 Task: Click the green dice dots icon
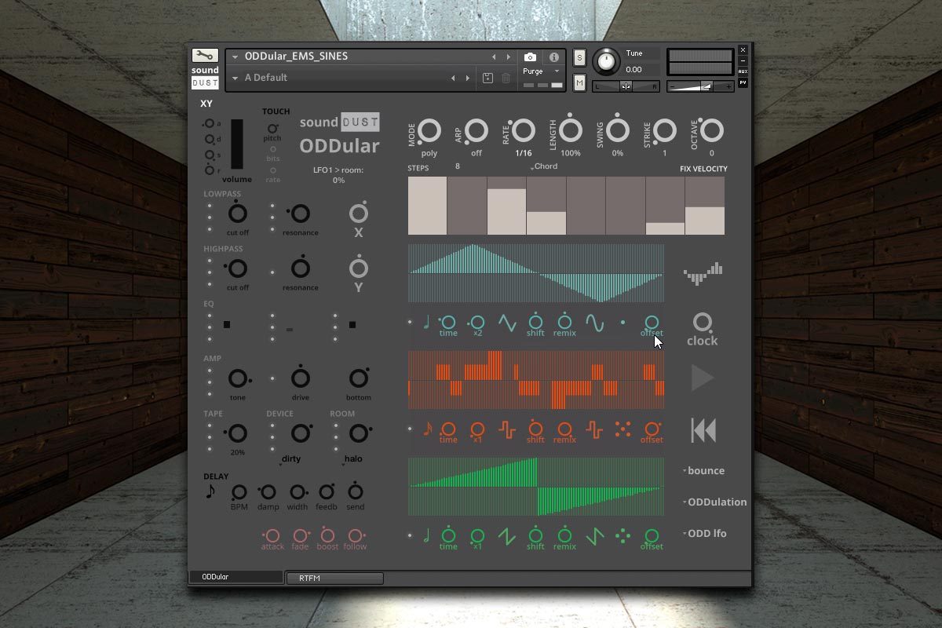pos(623,536)
